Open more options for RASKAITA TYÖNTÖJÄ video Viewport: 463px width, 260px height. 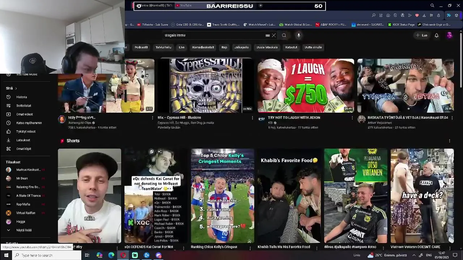452,118
